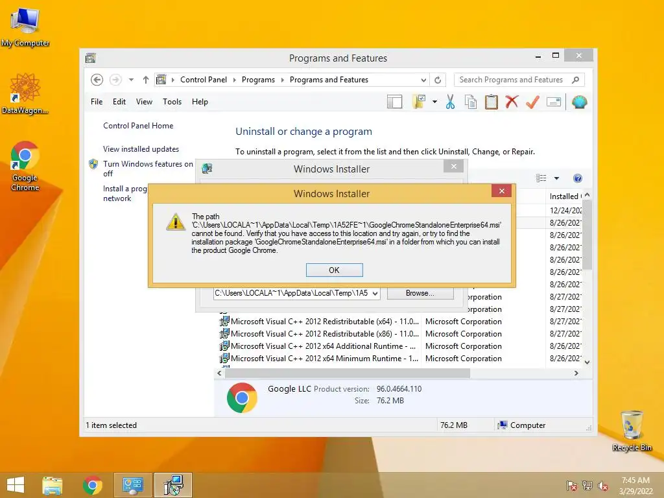The height and width of the screenshot is (498, 664).
Task: Click Browse button in rear Windows Installer dialog
Action: [420, 293]
